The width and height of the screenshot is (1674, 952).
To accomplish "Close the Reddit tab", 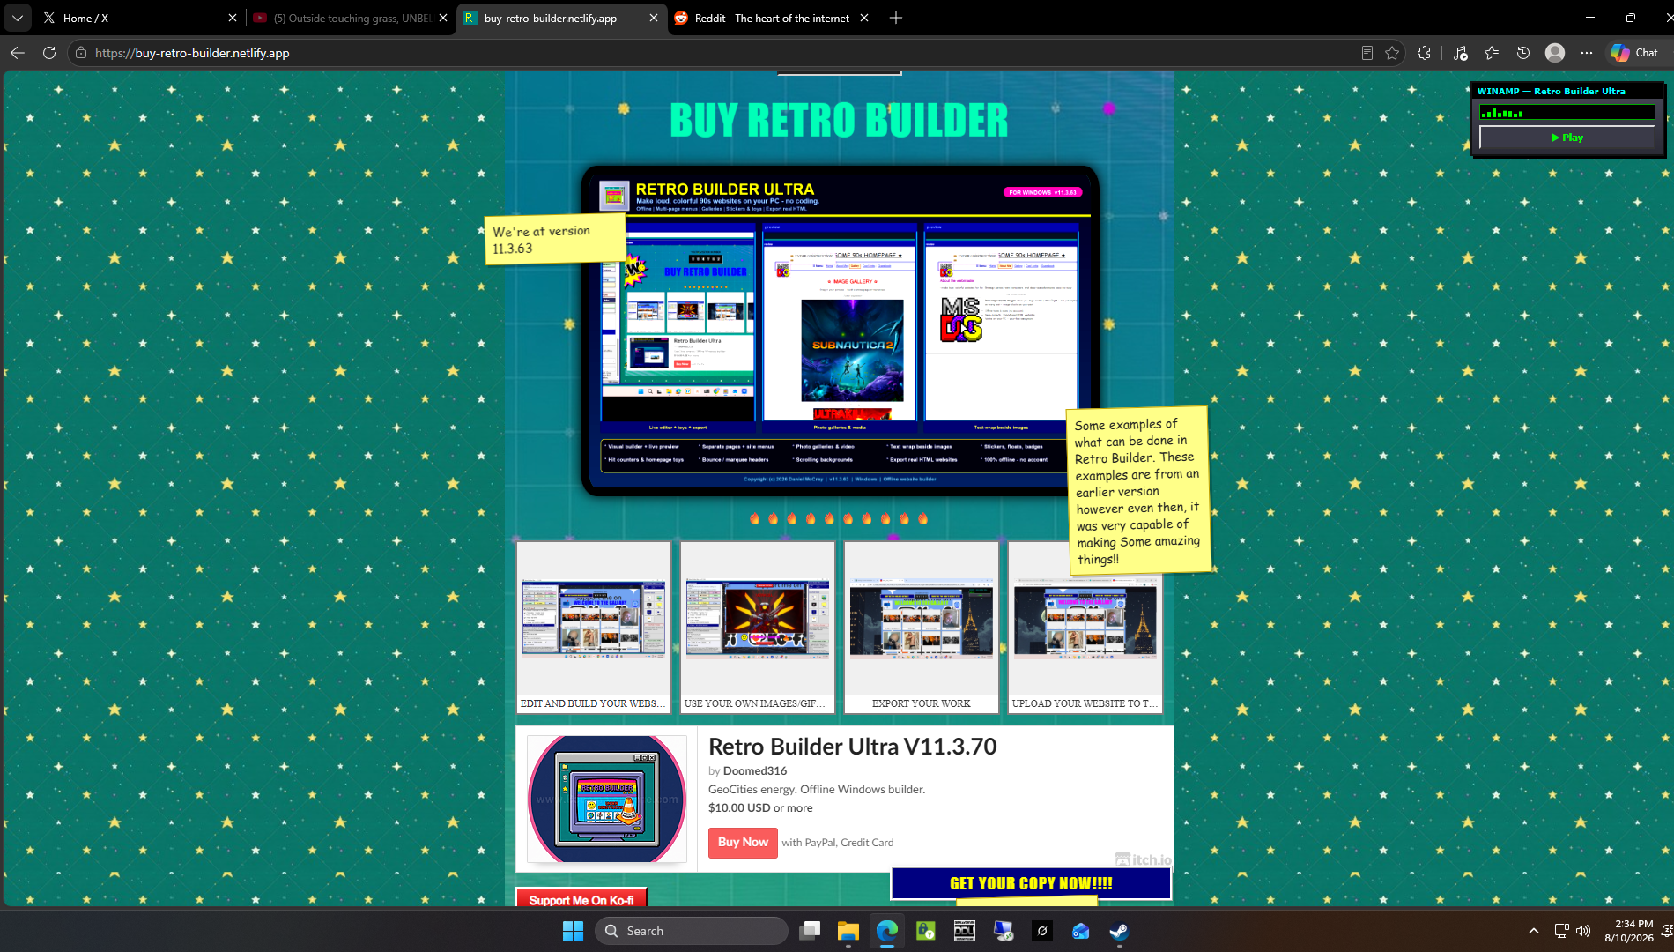I will tap(864, 18).
